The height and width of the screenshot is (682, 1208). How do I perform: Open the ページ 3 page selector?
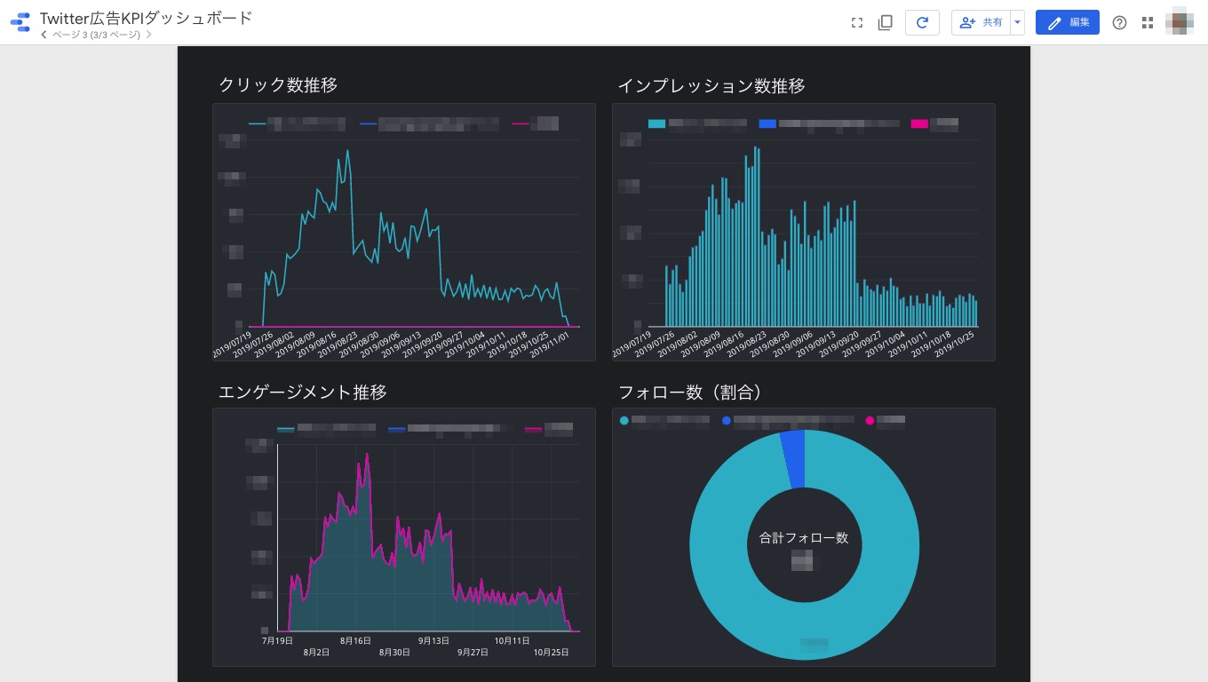coord(96,35)
